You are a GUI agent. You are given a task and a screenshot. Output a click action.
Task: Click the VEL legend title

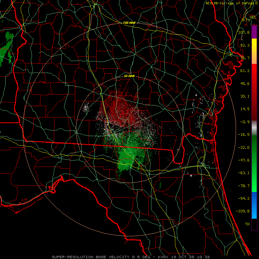pos(253,17)
